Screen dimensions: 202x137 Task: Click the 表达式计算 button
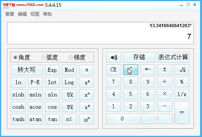click(x=173, y=57)
